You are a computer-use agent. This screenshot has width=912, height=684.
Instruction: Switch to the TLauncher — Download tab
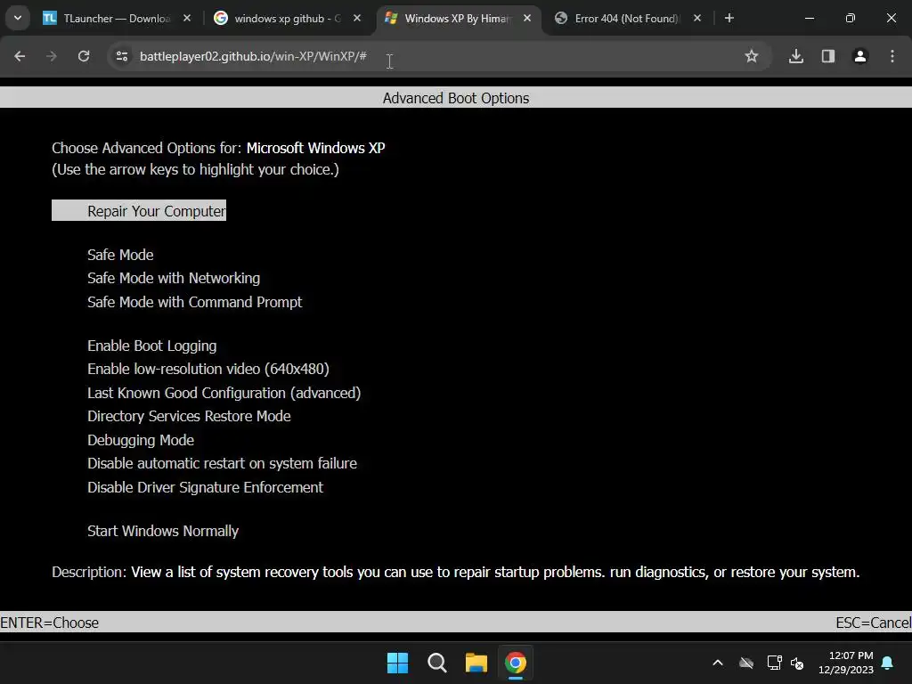(x=117, y=18)
